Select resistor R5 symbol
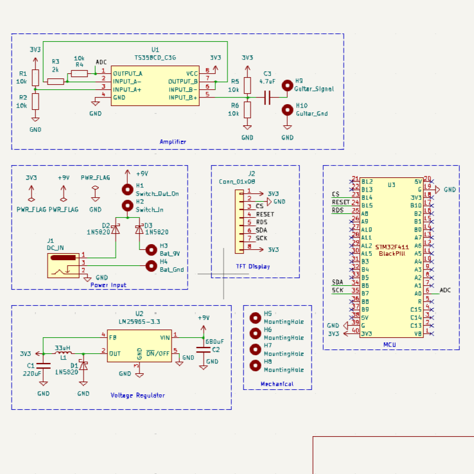This screenshot has height=474, width=474. coord(247,85)
